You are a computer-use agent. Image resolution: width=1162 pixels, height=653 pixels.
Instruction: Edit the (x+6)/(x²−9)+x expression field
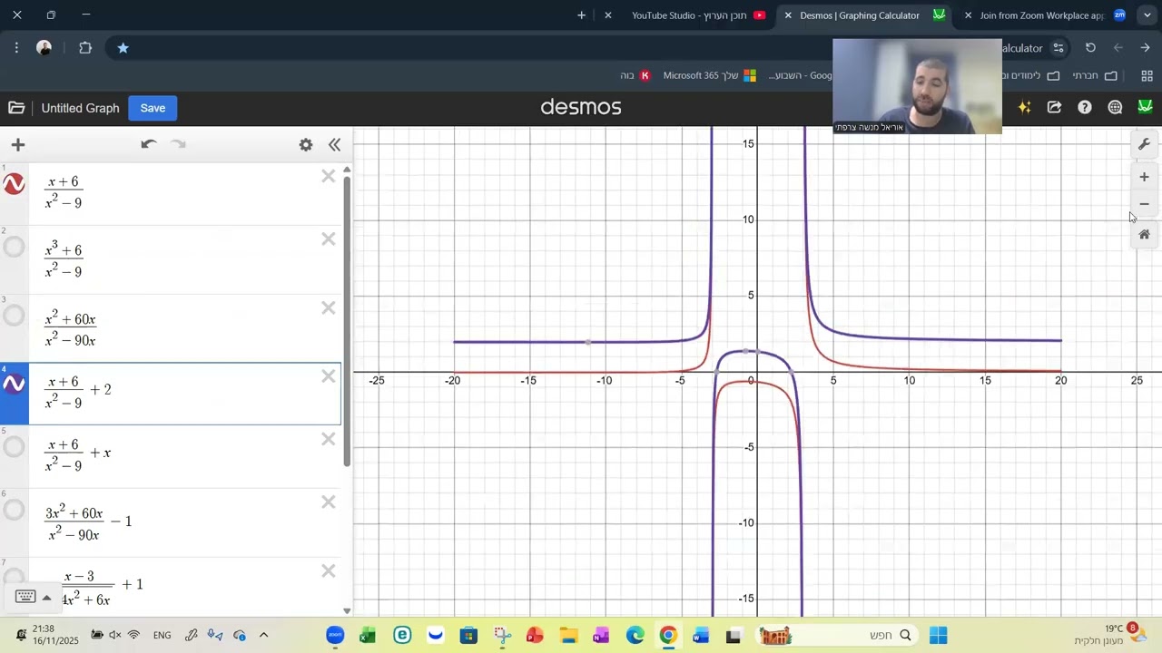pos(185,456)
